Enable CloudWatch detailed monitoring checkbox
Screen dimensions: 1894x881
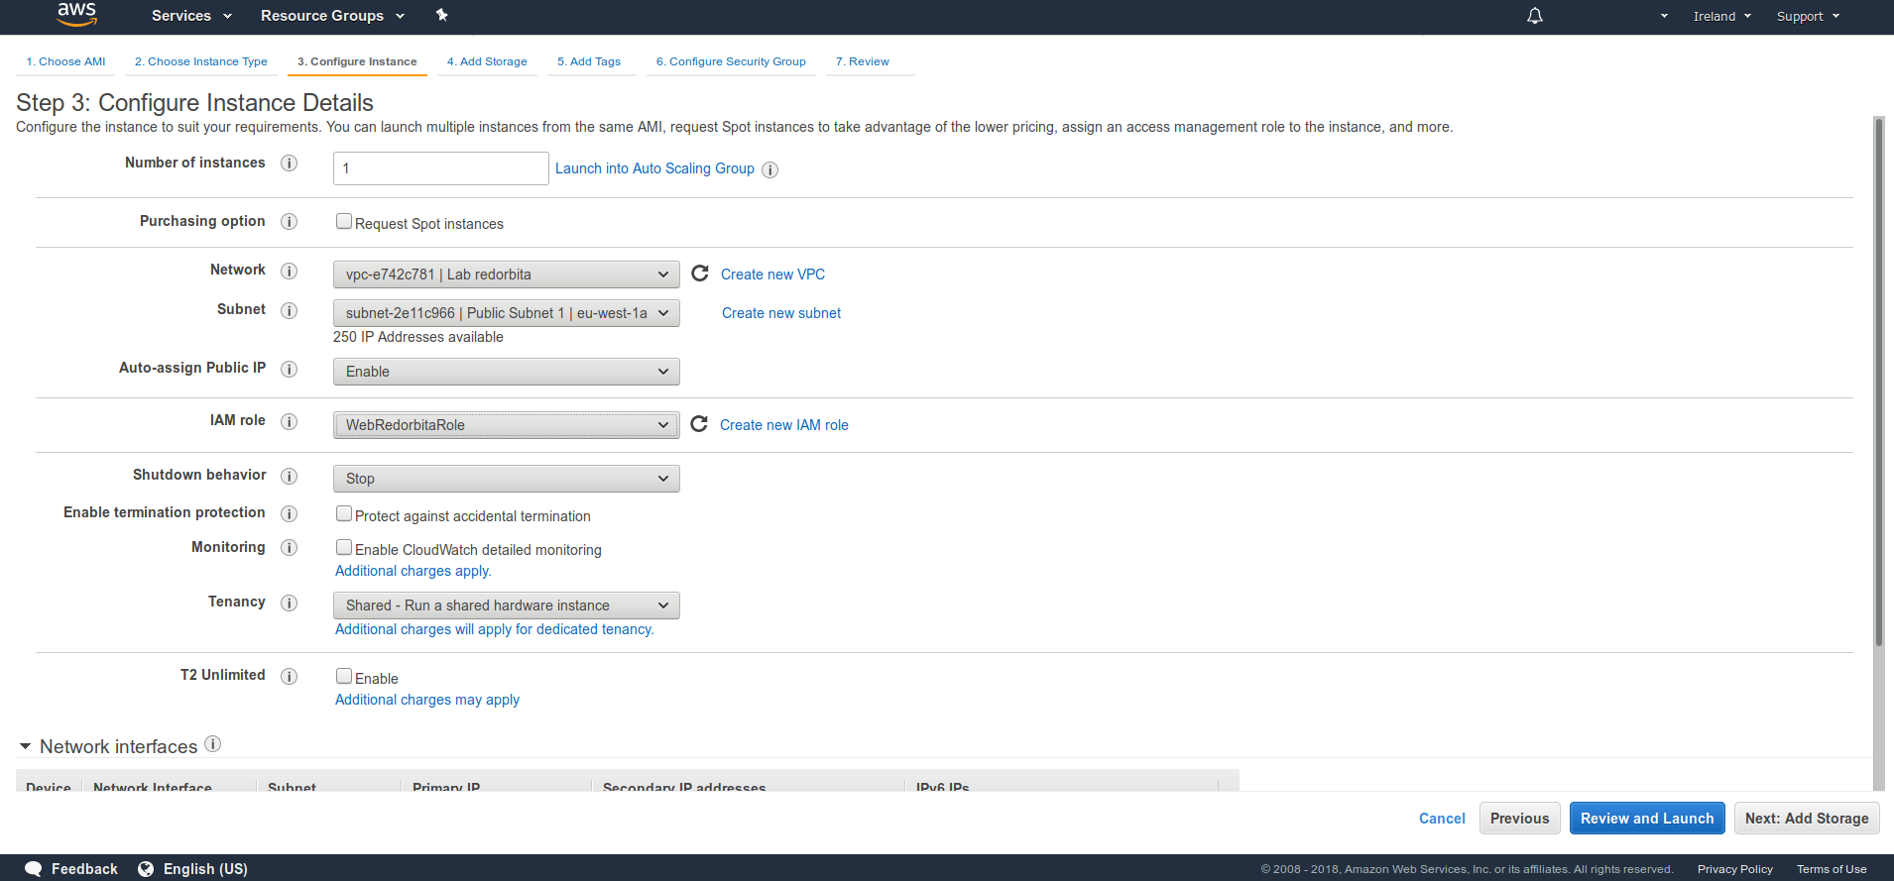pos(344,548)
